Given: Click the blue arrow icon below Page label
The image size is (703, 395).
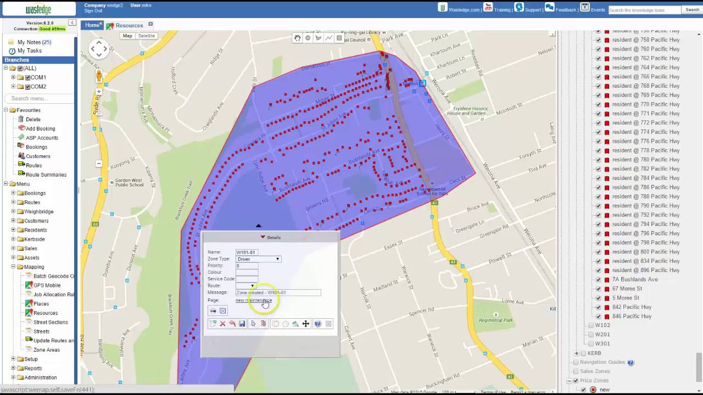Looking at the screenshot, I should (x=213, y=311).
